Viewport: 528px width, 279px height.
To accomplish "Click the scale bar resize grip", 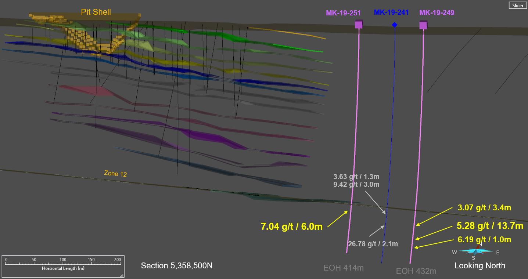I will [122, 275].
